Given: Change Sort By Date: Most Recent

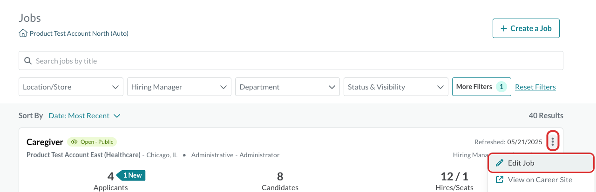Looking at the screenshot, I should click(x=84, y=115).
